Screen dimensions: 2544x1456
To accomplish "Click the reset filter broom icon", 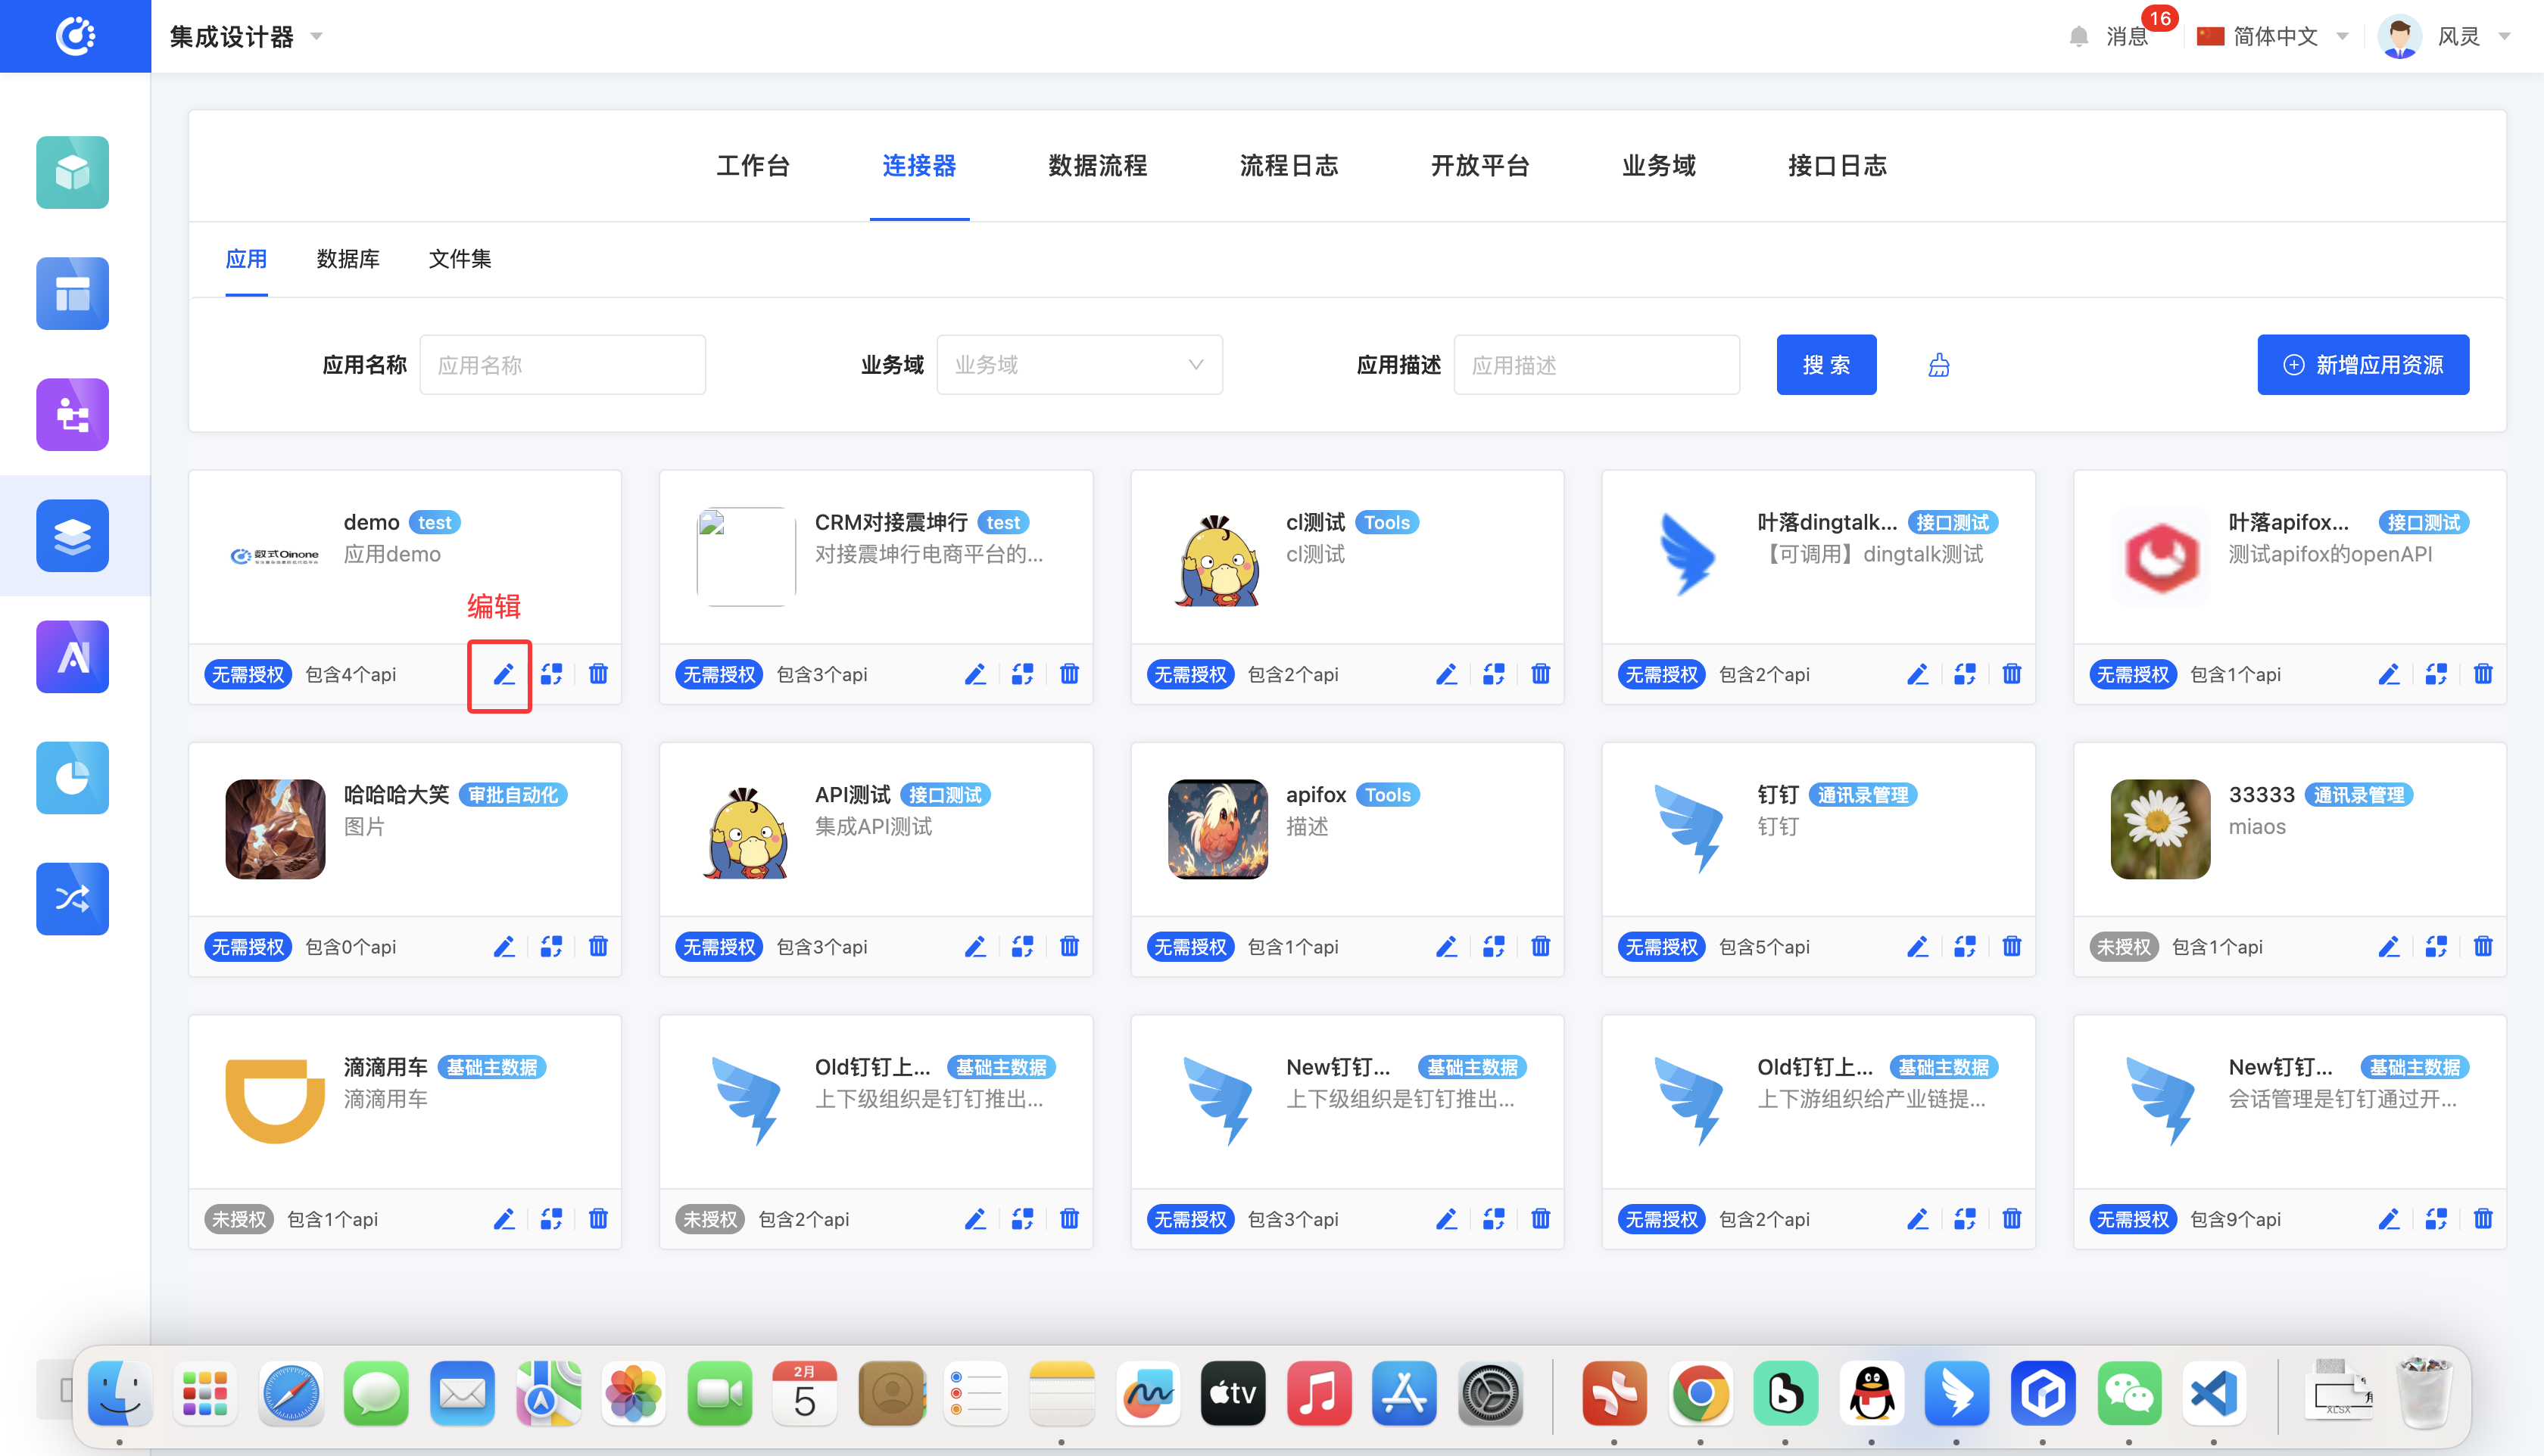I will click(1938, 365).
